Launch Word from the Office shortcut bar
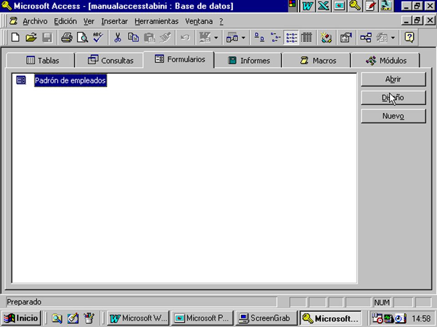The width and height of the screenshot is (437, 327). (x=308, y=6)
